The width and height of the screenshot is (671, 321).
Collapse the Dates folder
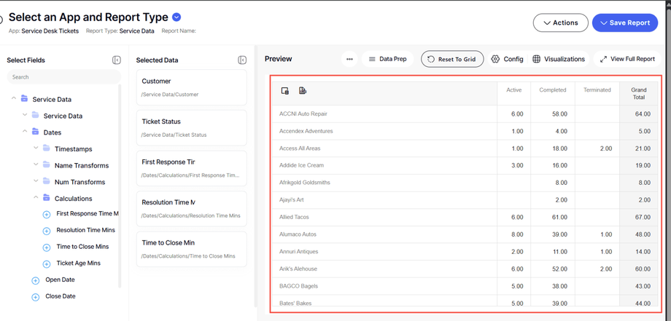pos(25,132)
